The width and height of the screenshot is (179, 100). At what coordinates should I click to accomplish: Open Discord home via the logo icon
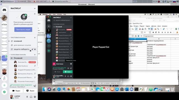pos(4,10)
